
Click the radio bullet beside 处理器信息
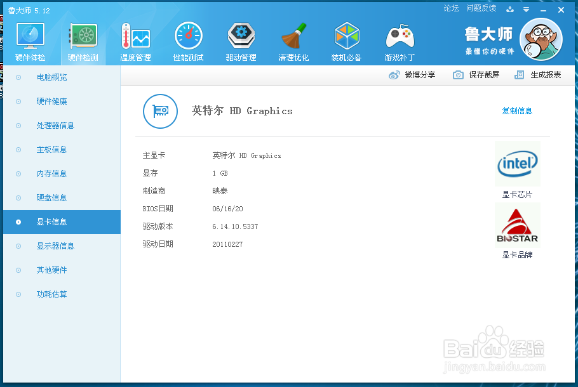click(x=18, y=126)
